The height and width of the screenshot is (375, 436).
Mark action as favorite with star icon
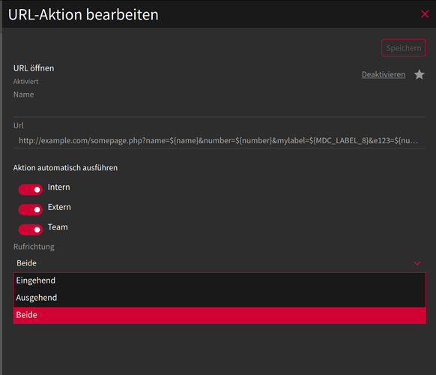(419, 74)
